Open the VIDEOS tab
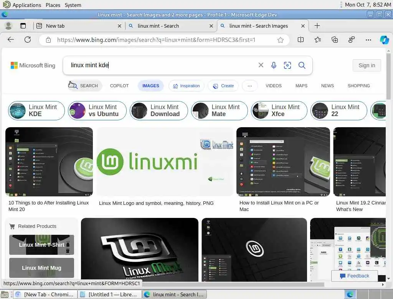 (x=273, y=86)
